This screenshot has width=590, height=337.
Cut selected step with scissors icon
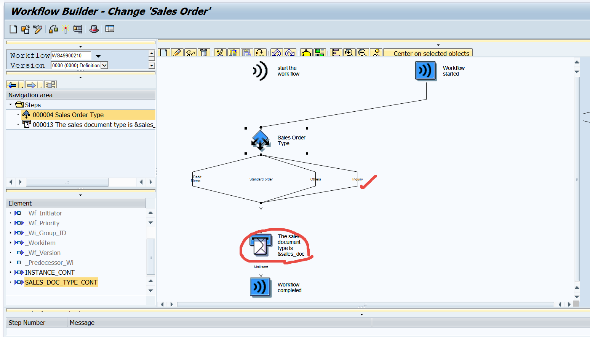pos(220,52)
